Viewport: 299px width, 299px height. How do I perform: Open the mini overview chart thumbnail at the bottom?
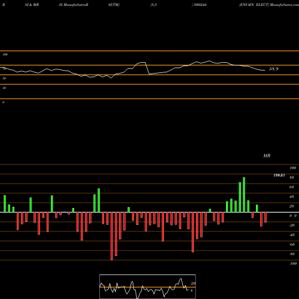tap(148, 286)
